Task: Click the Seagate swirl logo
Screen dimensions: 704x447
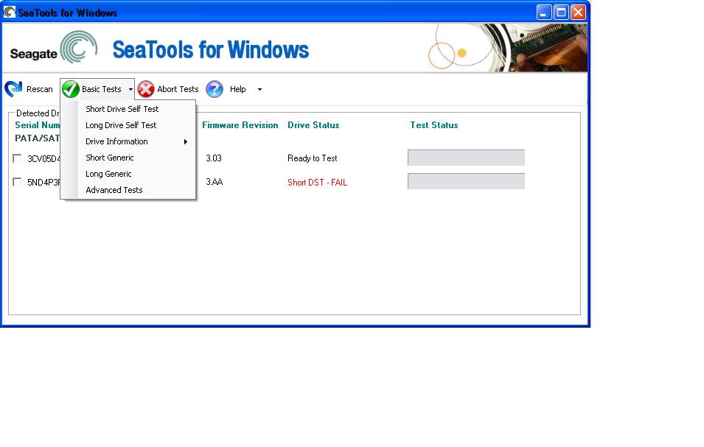Action: pyautogui.click(x=79, y=46)
